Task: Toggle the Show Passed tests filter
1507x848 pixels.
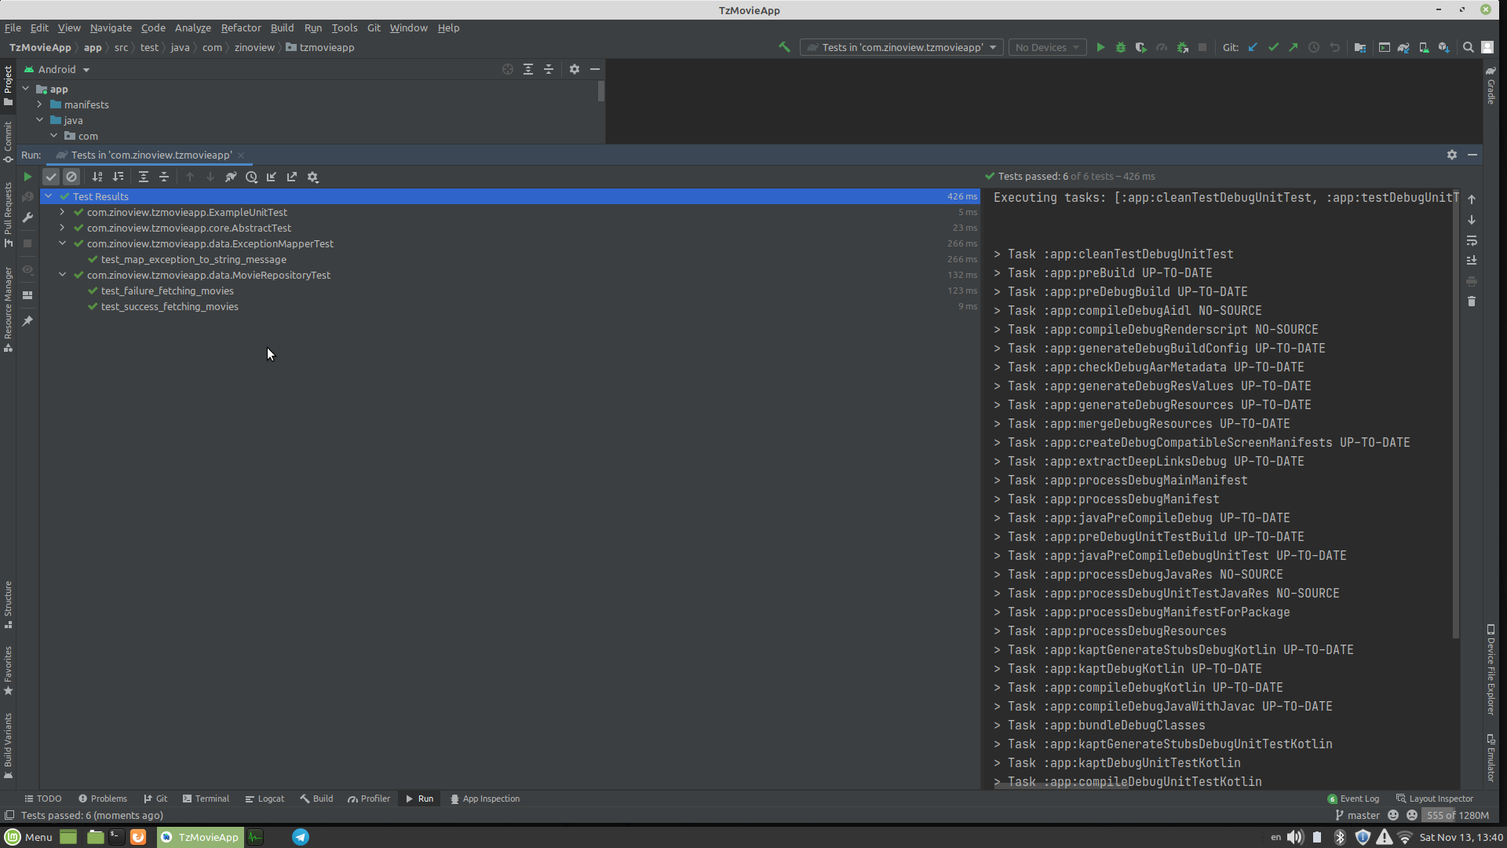Action: pyautogui.click(x=51, y=177)
